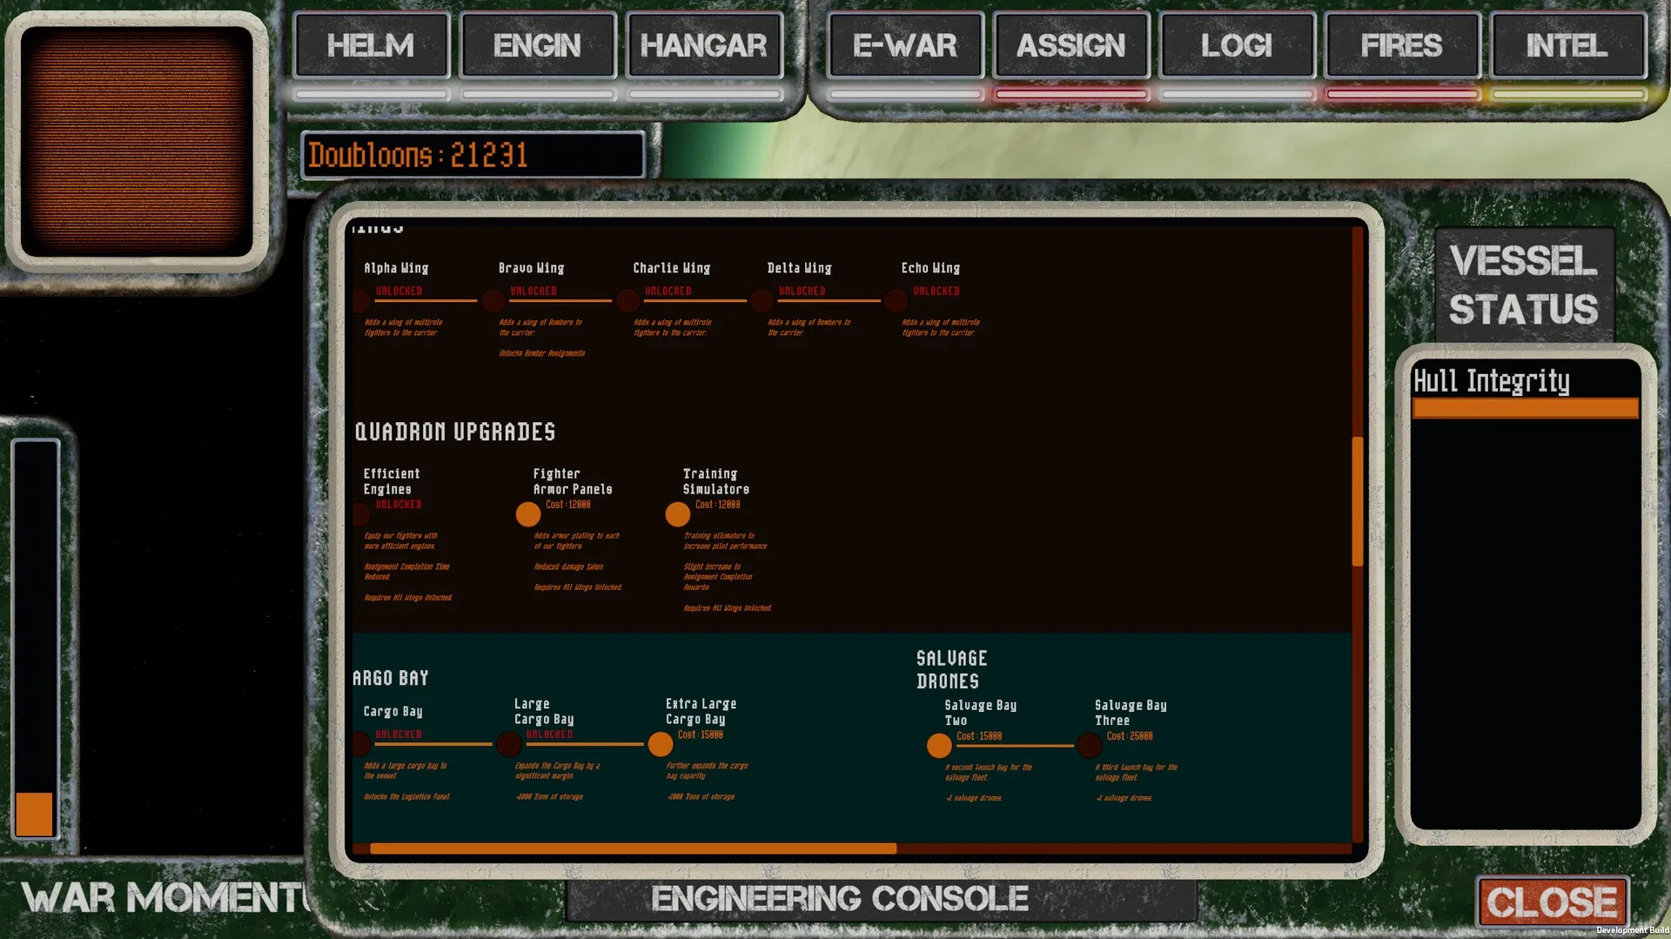Click the vertical scrollbar thumb of upgrade tree
The width and height of the screenshot is (1671, 939).
(x=1357, y=501)
